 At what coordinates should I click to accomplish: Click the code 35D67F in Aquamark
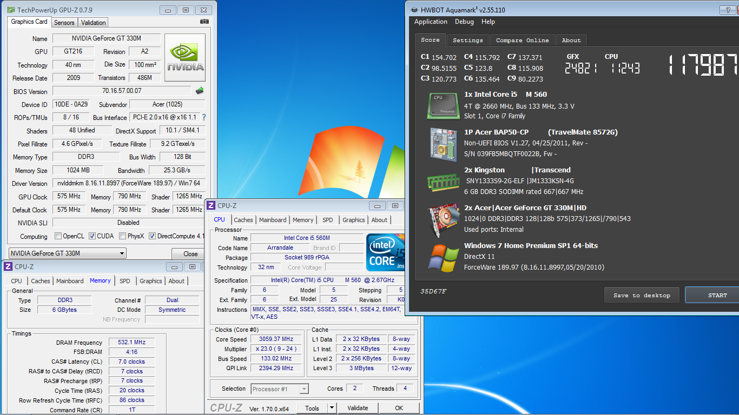click(433, 292)
